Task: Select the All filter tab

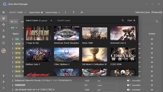Action: [13, 21]
